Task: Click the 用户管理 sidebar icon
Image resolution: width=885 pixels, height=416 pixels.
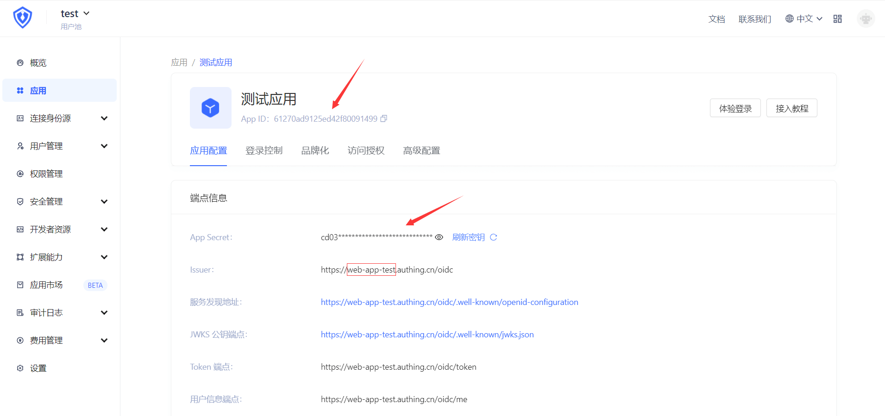Action: pos(20,146)
